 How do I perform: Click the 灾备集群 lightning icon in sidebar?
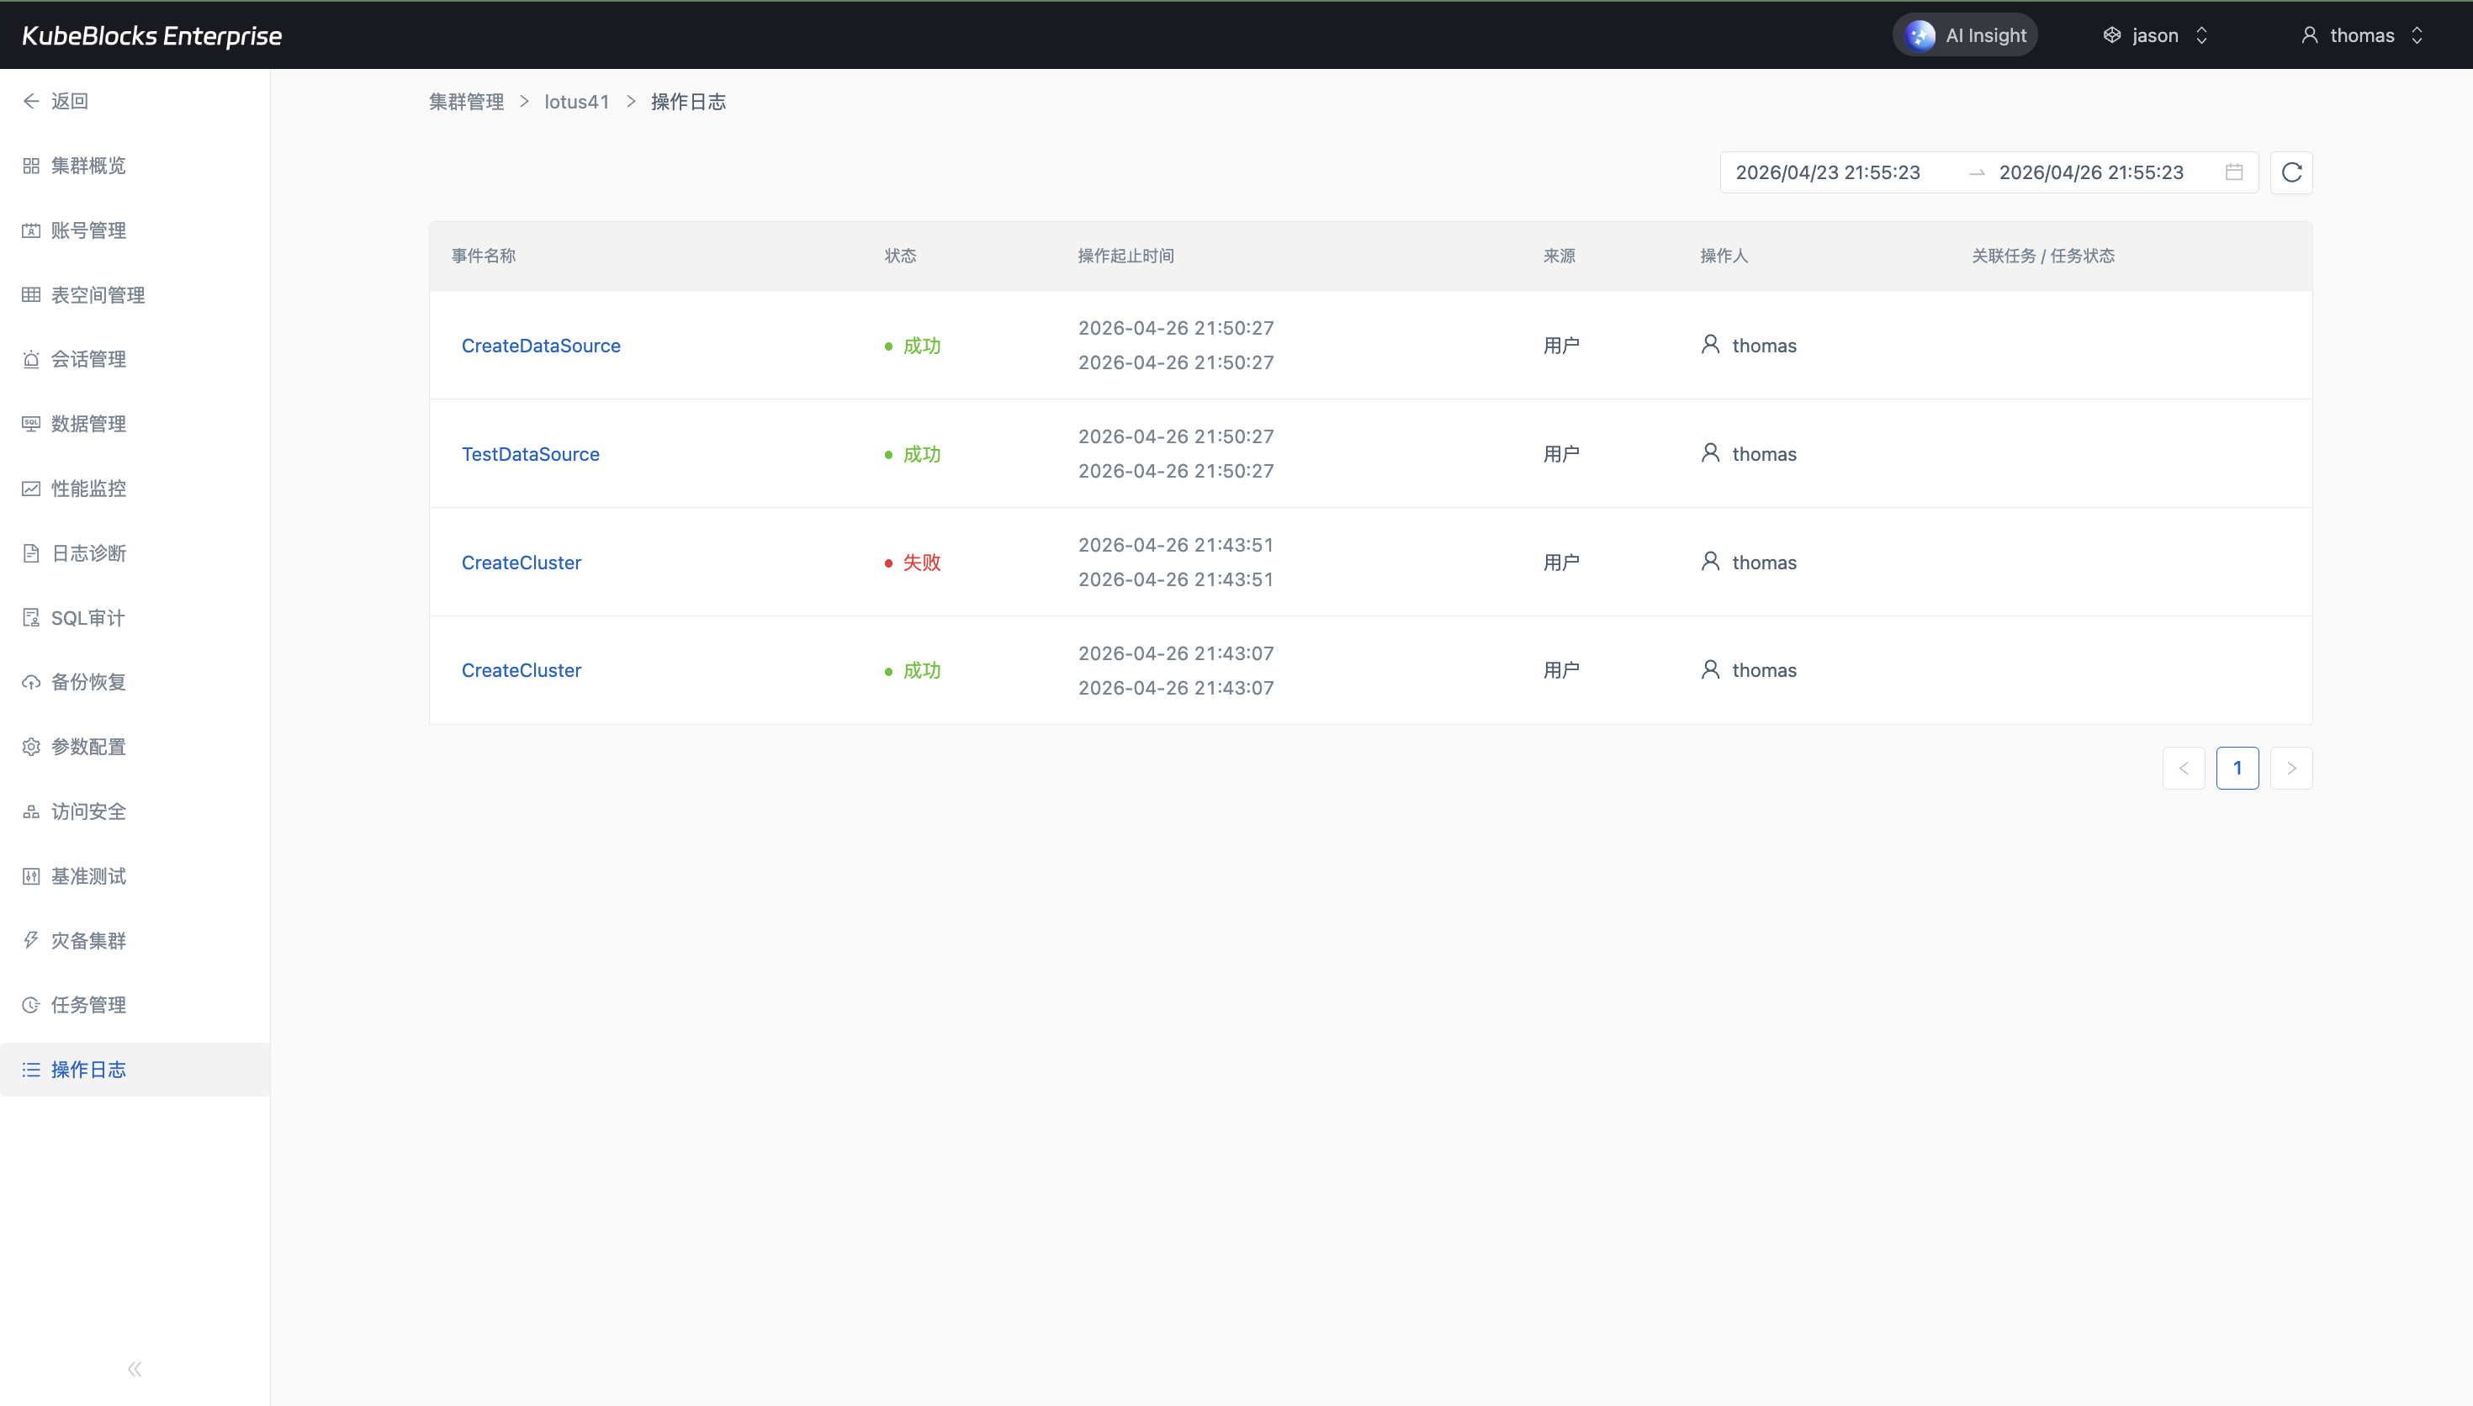31,940
